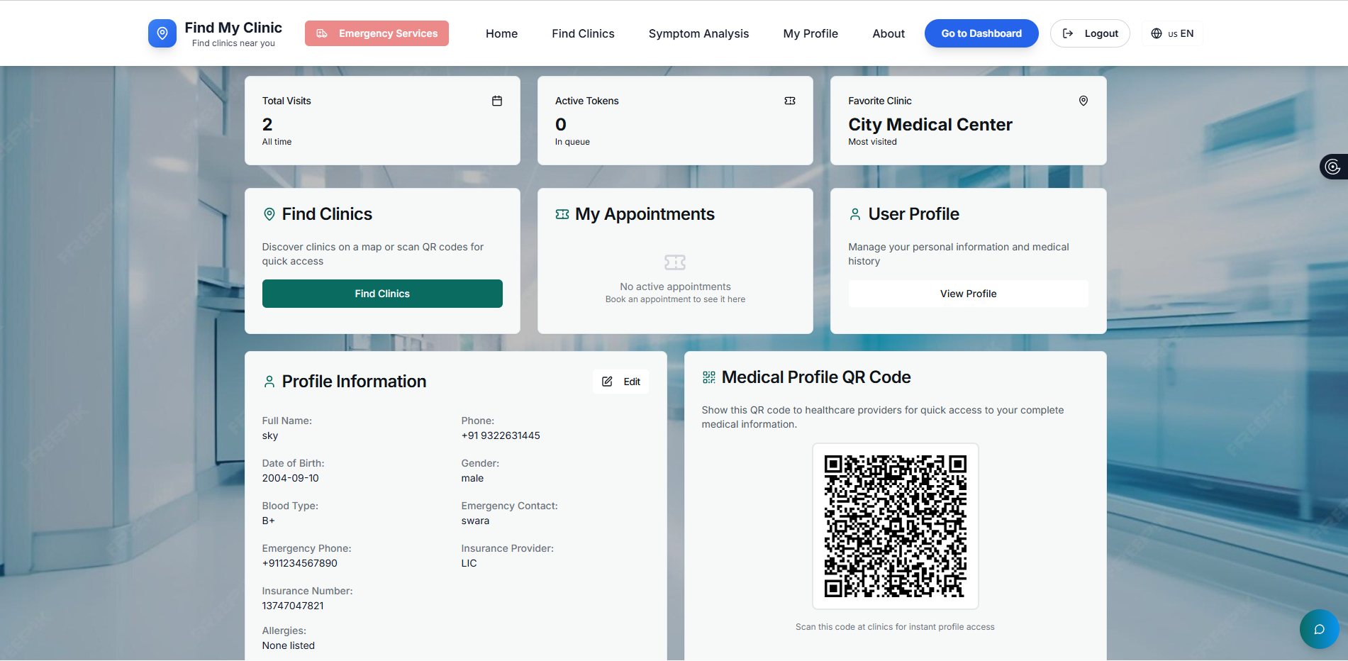Click the emergency phone +911234567890
Image resolution: width=1348 pixels, height=661 pixels.
coord(300,563)
